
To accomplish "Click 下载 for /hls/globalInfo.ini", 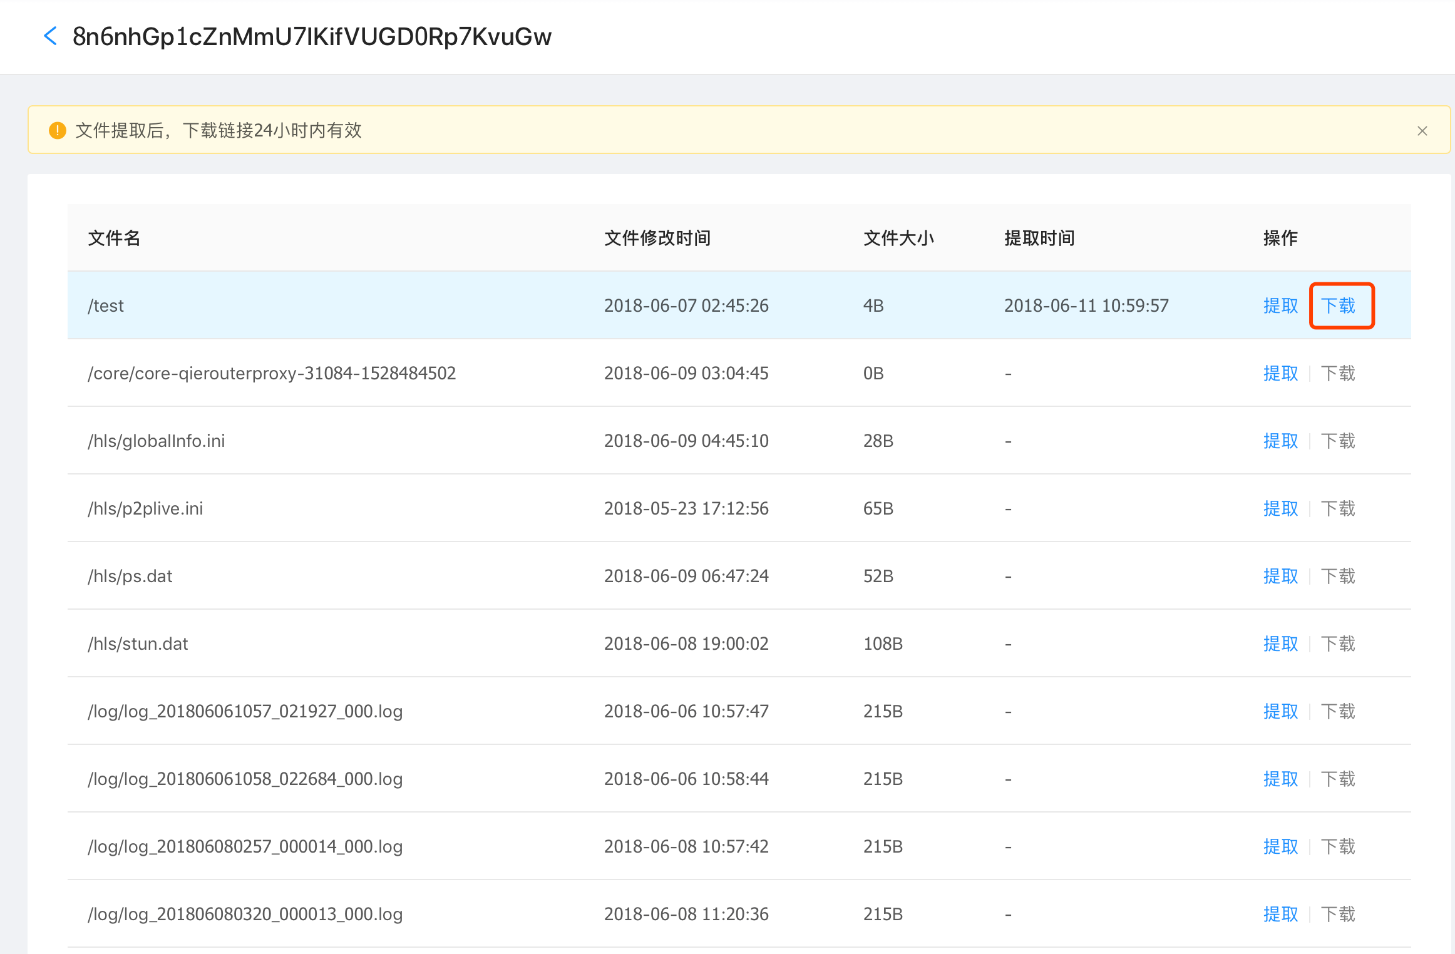I will [x=1338, y=441].
